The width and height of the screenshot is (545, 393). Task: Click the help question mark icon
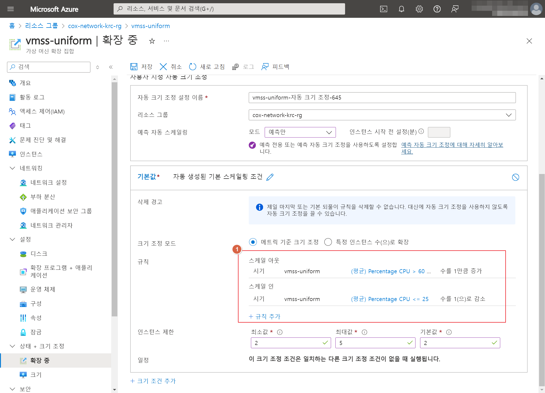point(437,9)
